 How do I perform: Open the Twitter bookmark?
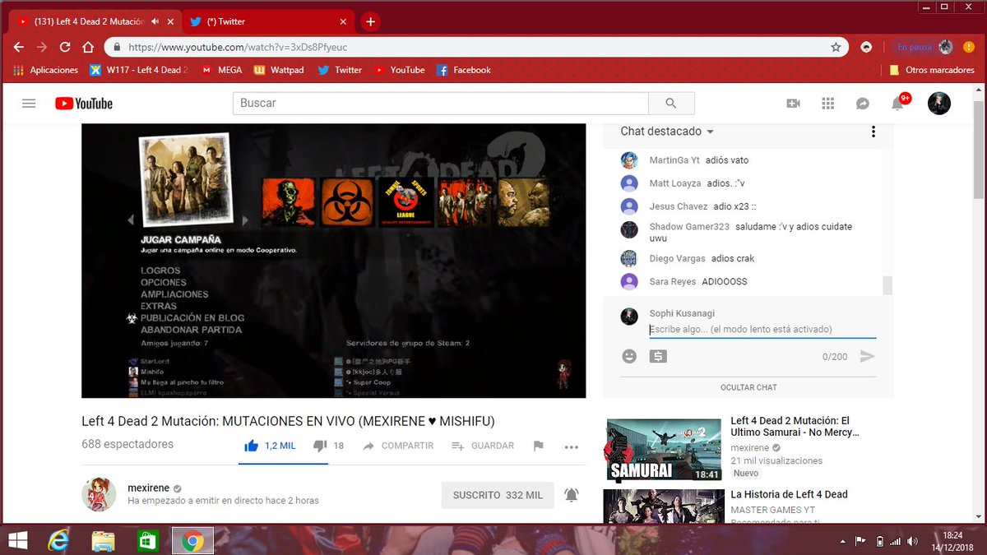[340, 70]
